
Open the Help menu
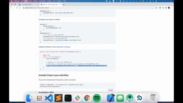(x=64, y=1)
